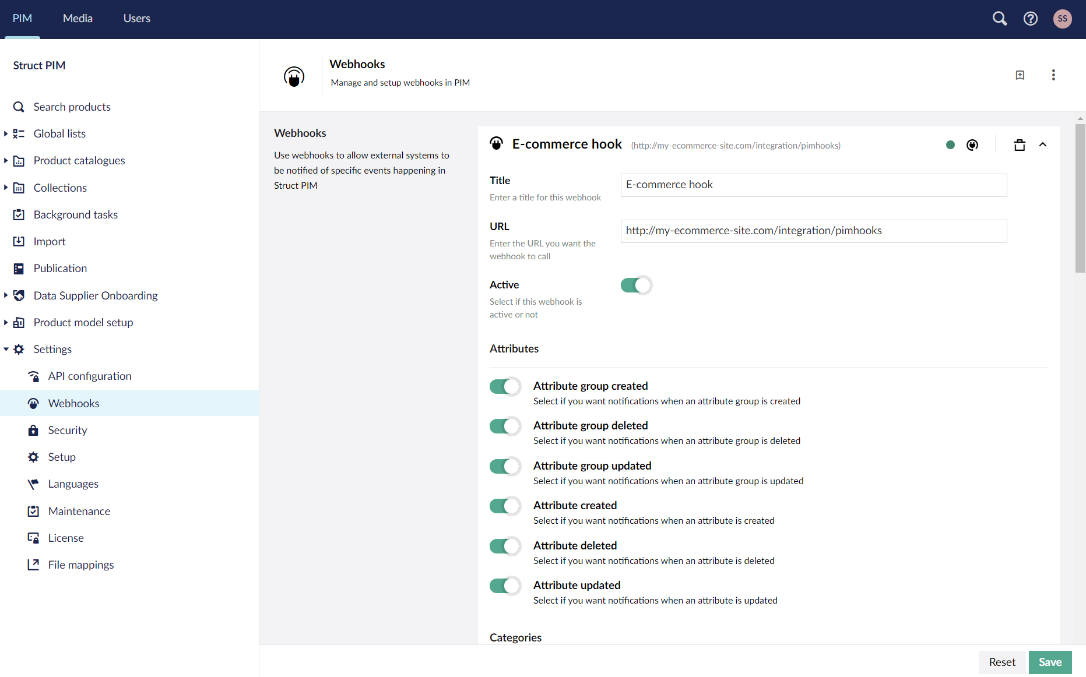This screenshot has height=677, width=1086.
Task: Click into the webhook URL input field
Action: click(x=813, y=231)
